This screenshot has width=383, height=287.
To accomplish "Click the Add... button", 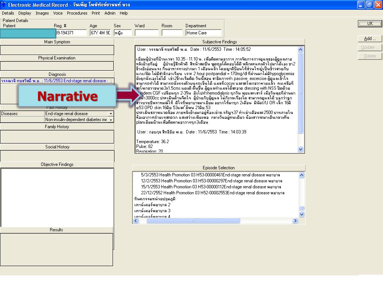I will (x=370, y=38).
